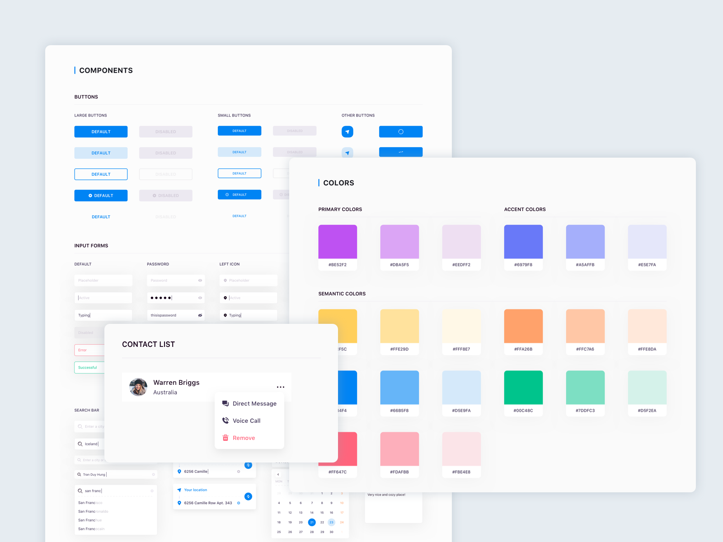The image size is (723, 542).
Task: Select the #BE52F2 purple color swatch
Action: (x=338, y=242)
